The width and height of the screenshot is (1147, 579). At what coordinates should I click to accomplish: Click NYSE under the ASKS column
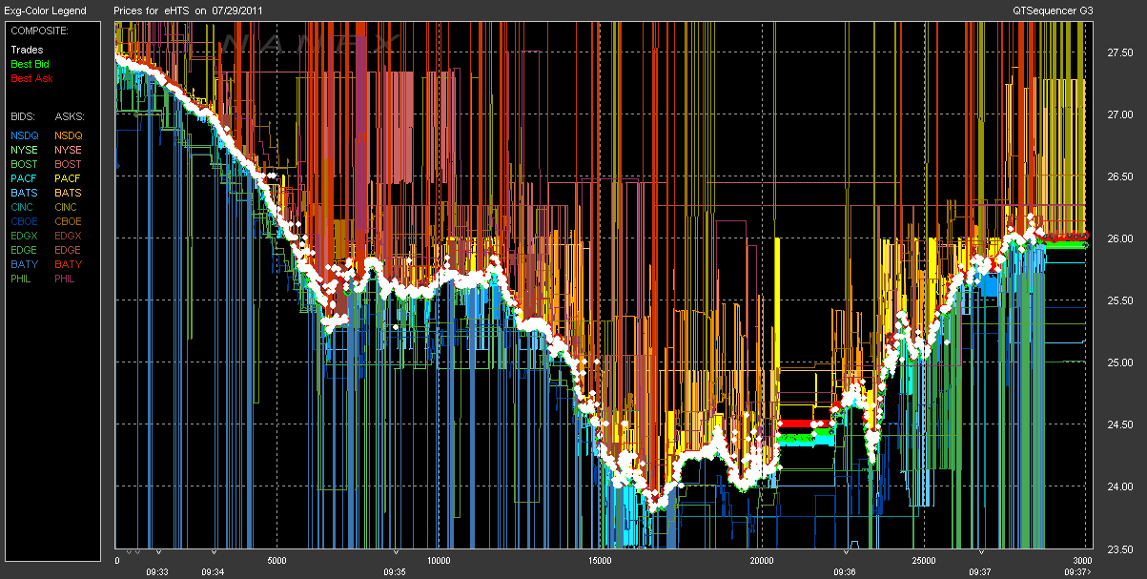[x=68, y=150]
